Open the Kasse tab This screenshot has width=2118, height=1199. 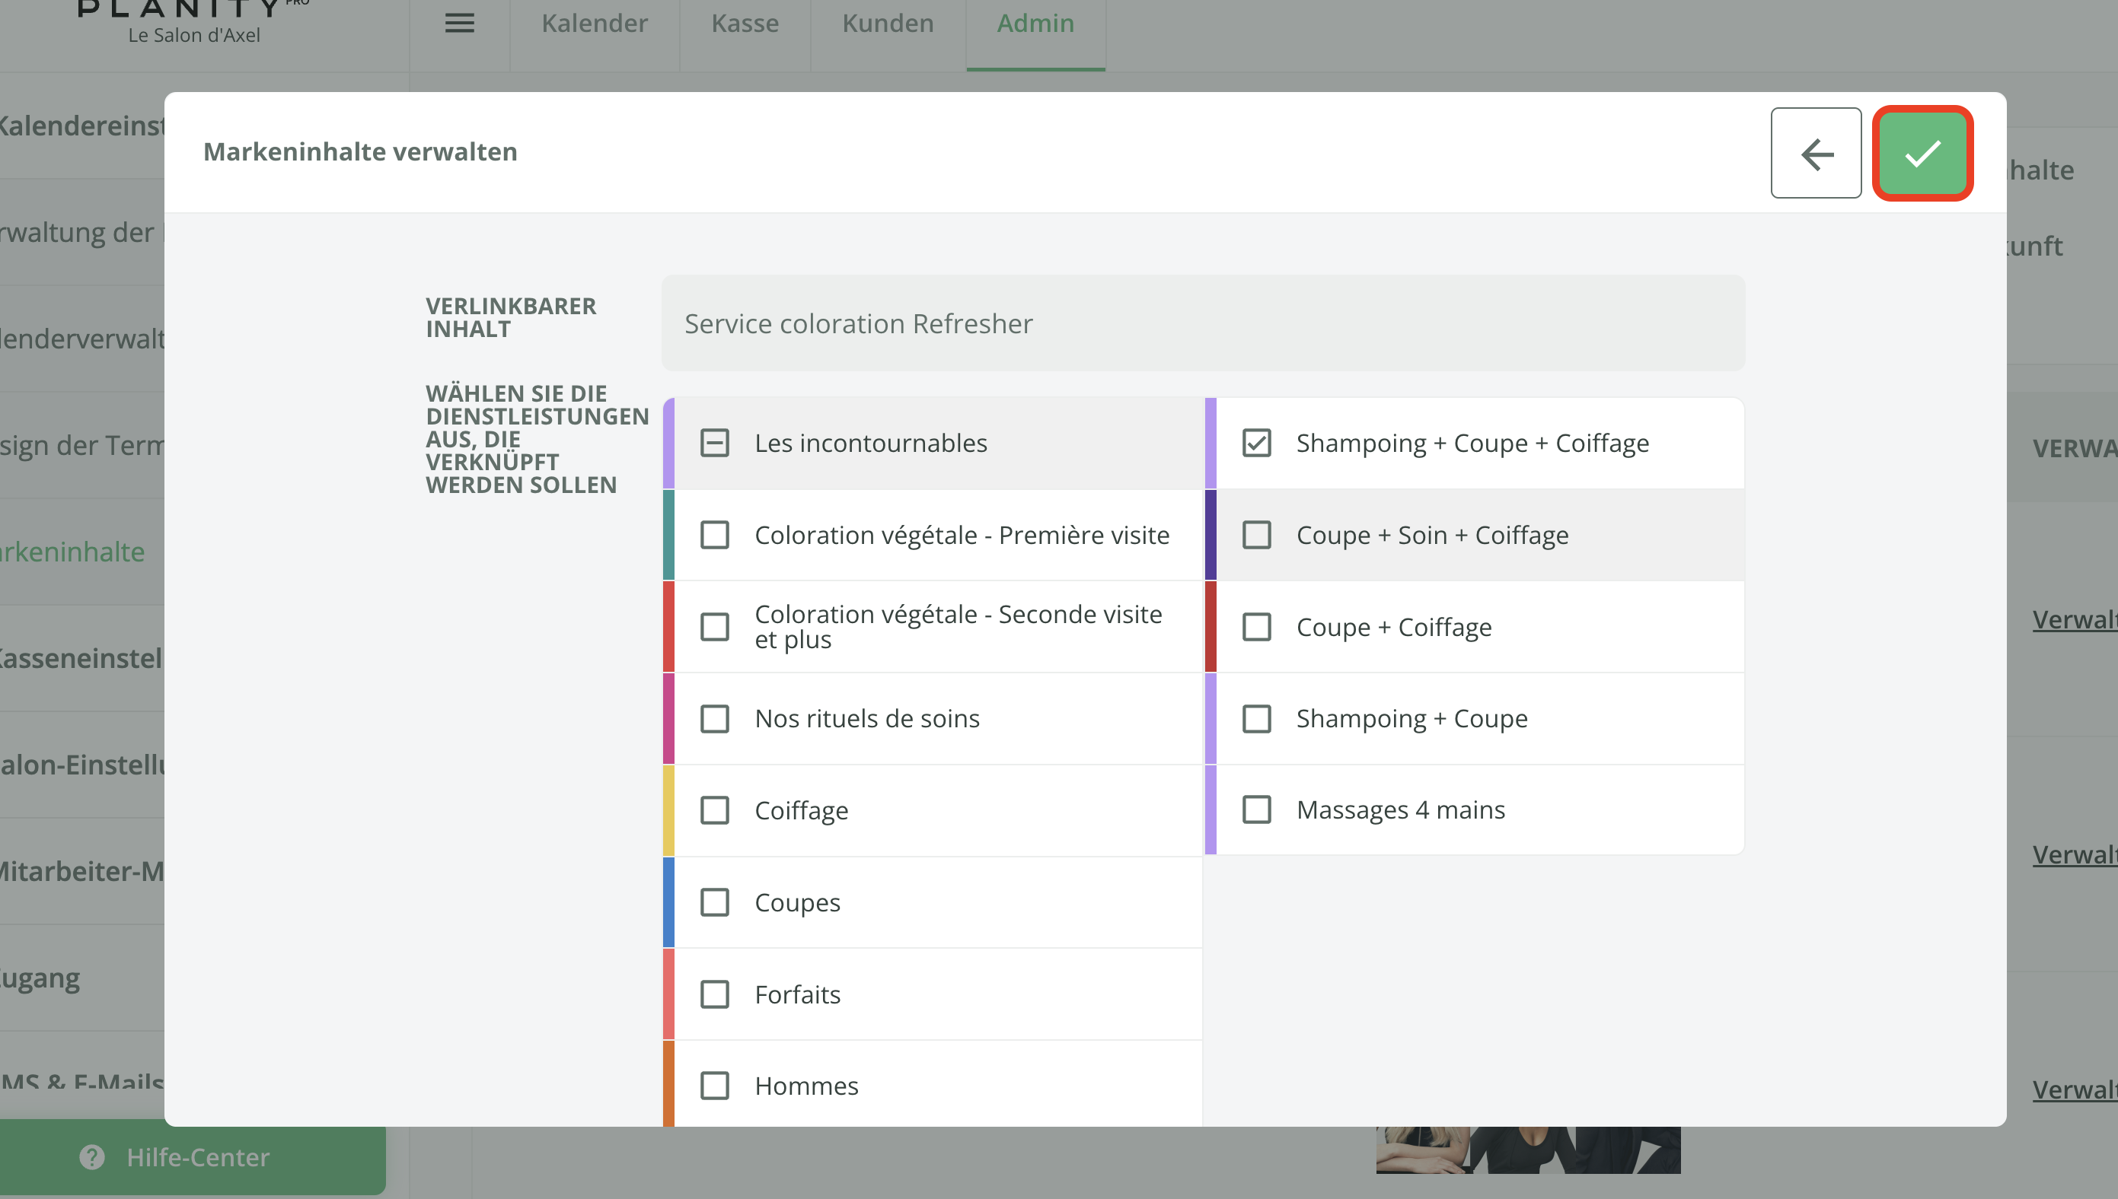click(x=745, y=23)
